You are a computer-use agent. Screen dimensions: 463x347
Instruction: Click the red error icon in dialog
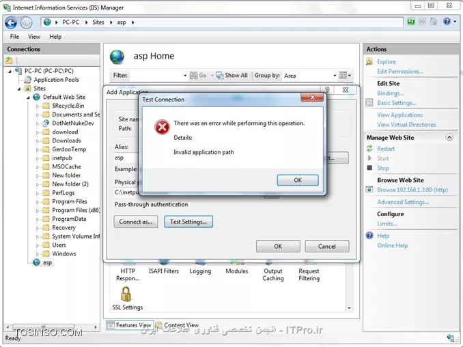click(x=162, y=127)
